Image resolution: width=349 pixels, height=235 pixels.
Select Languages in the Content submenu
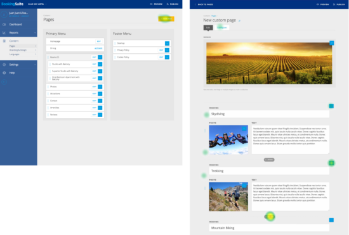14,54
